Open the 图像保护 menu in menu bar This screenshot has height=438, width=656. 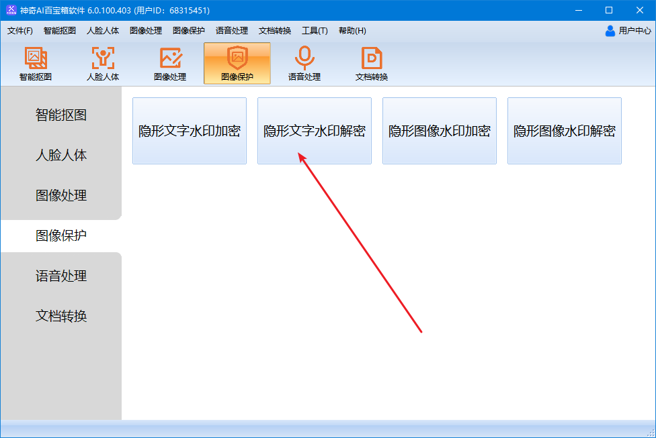pos(189,31)
